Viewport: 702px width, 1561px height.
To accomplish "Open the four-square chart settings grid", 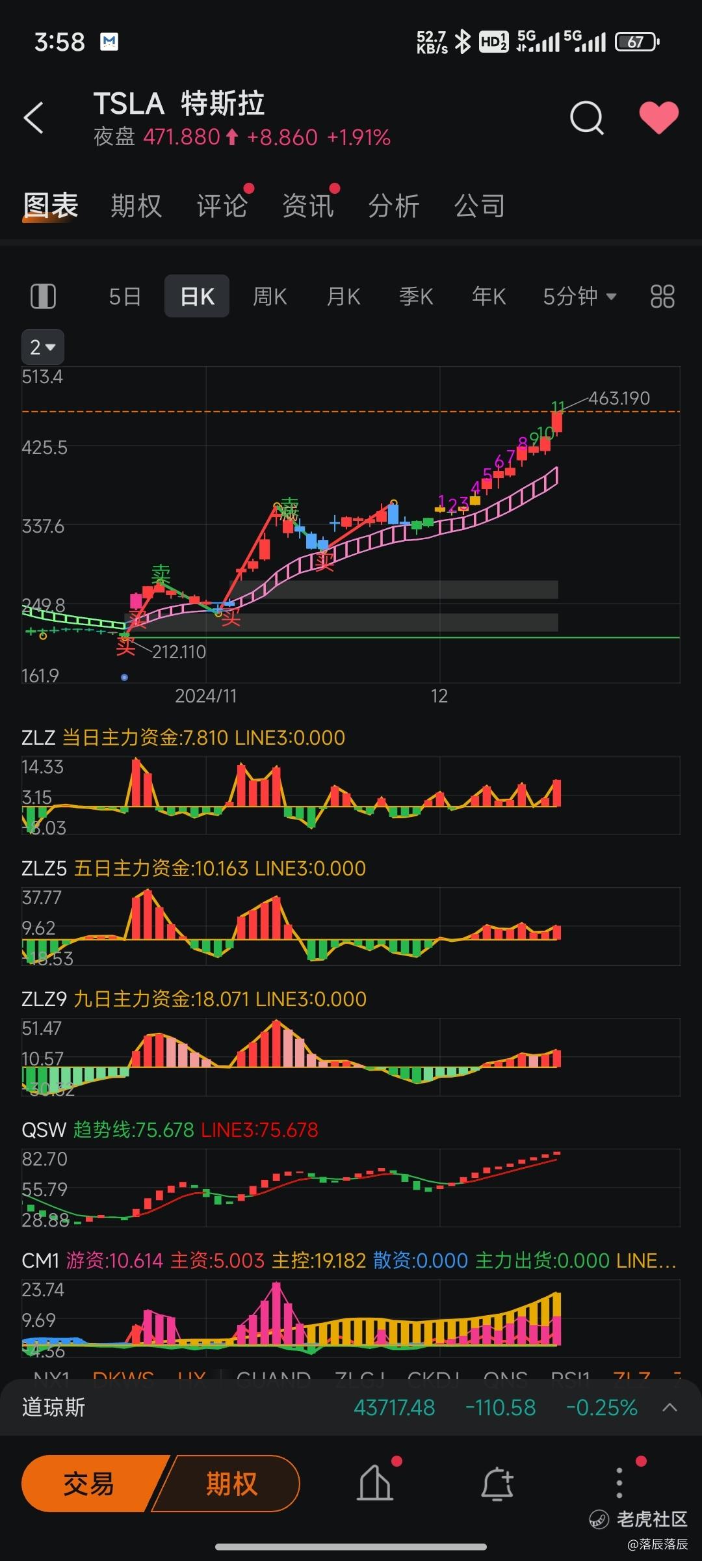I will coord(662,297).
